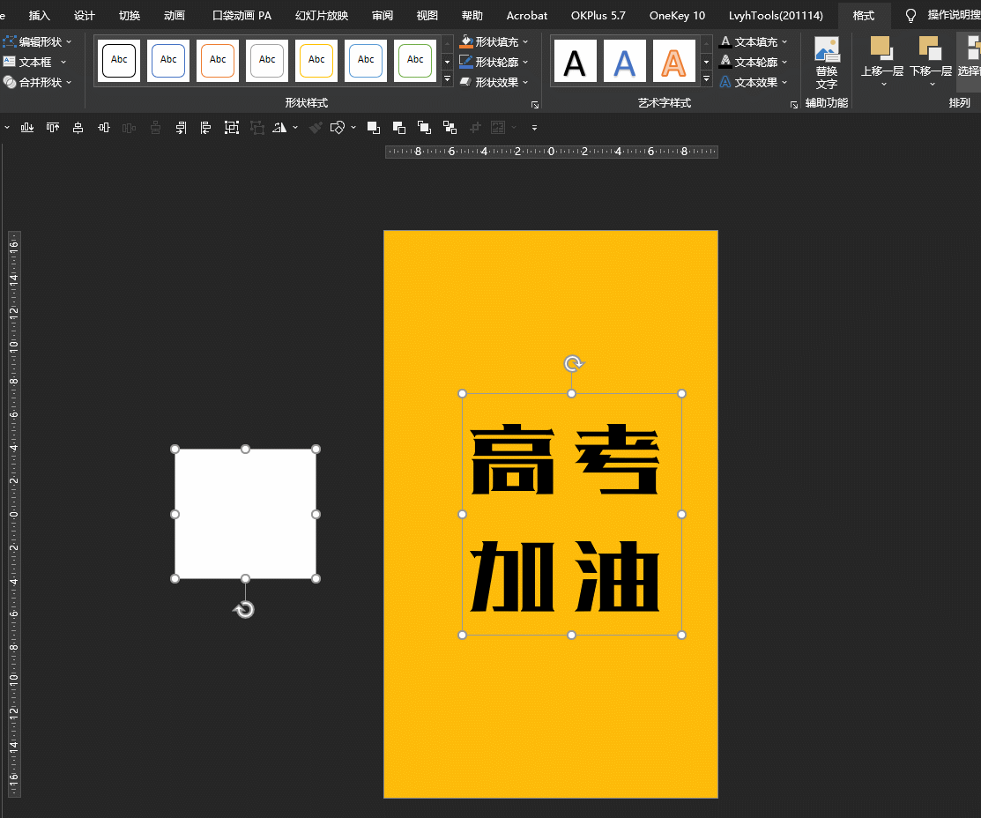
Task: Switch to the 动画 (Animation) tab
Action: 173,15
